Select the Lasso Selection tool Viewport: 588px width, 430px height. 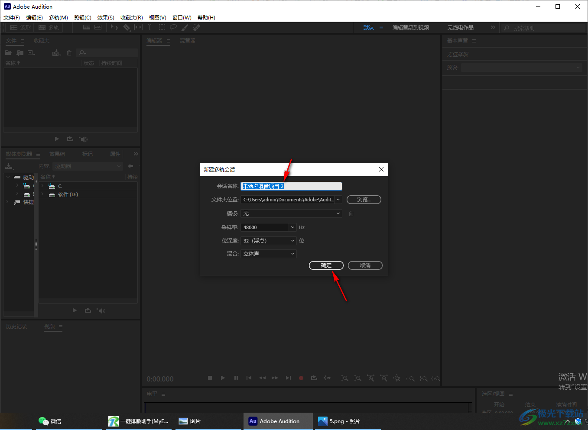(173, 27)
